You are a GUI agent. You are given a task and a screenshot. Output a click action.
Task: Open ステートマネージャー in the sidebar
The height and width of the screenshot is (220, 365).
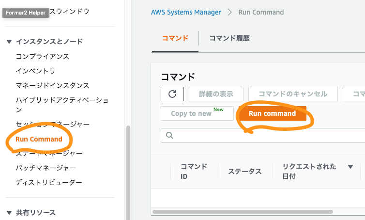pos(49,154)
